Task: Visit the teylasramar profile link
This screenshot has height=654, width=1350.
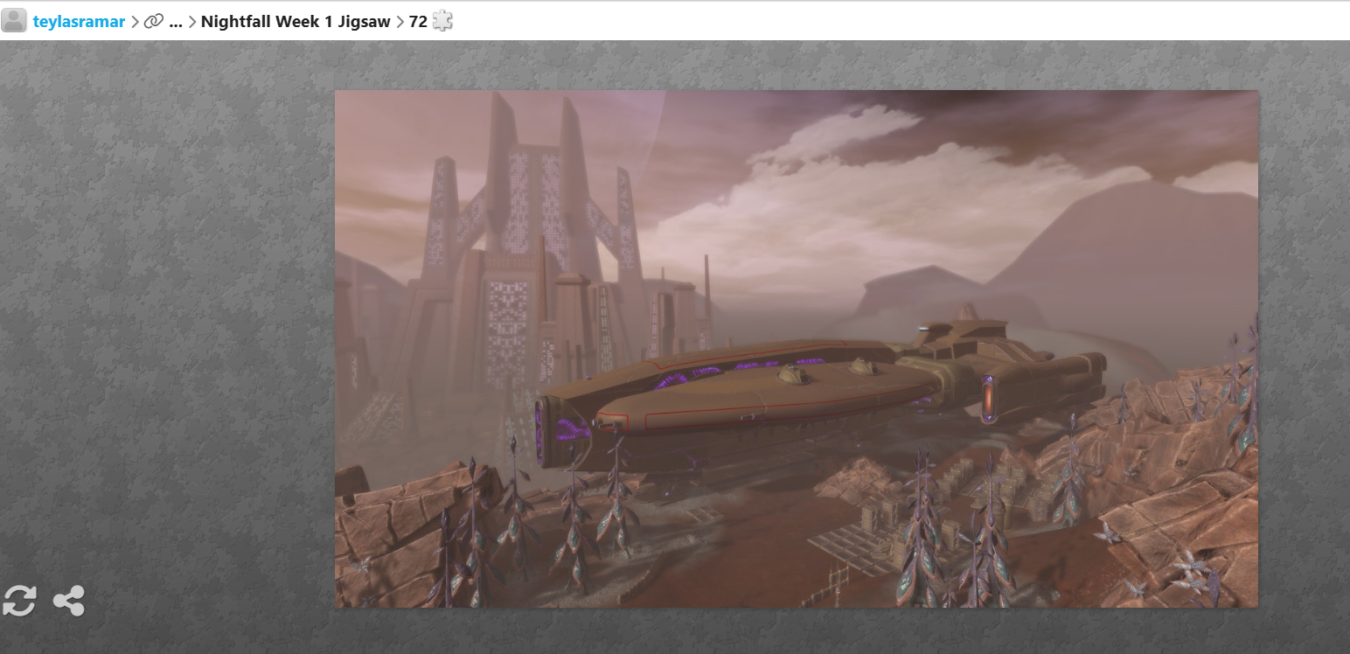Action: click(x=80, y=21)
